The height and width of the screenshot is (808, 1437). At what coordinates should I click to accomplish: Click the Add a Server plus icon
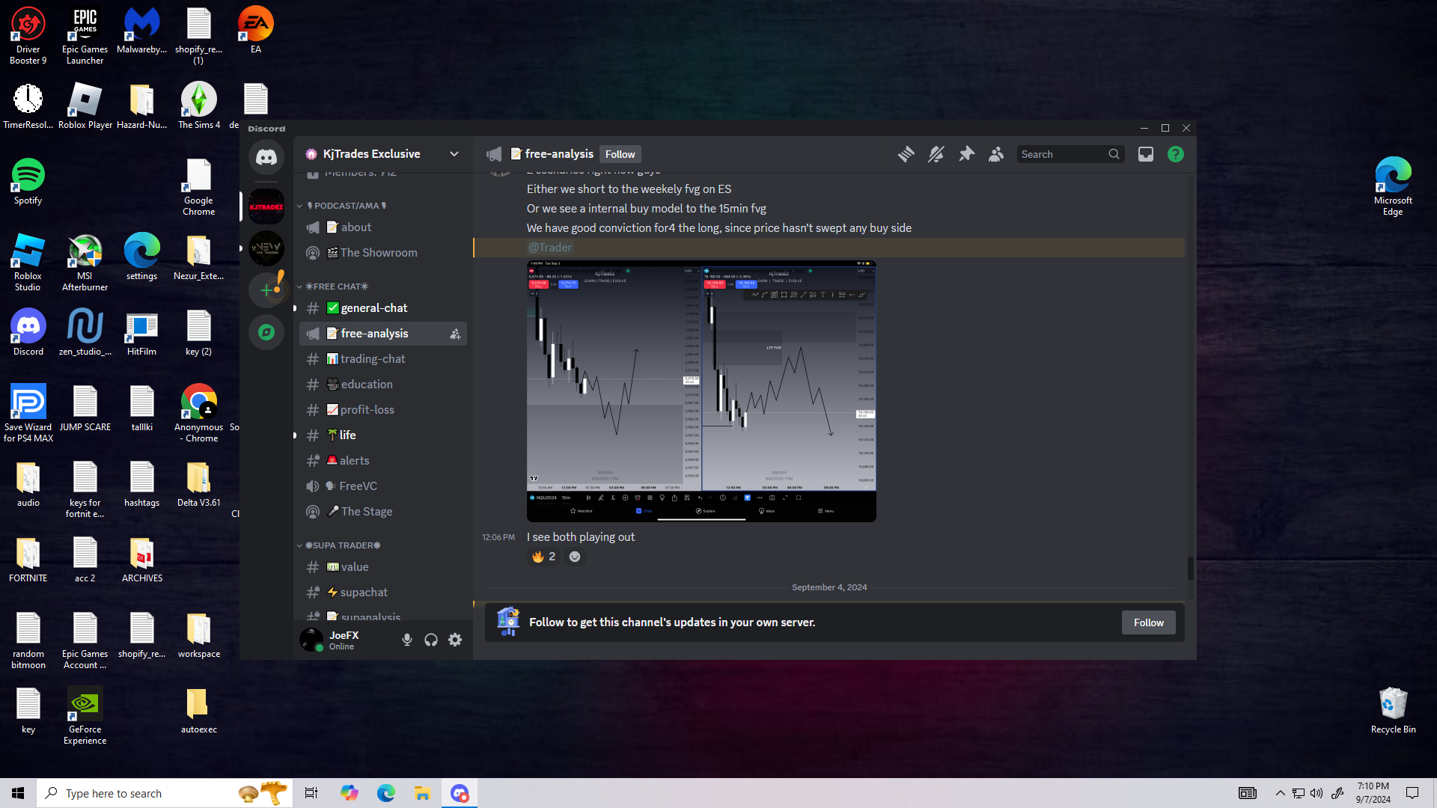(266, 290)
